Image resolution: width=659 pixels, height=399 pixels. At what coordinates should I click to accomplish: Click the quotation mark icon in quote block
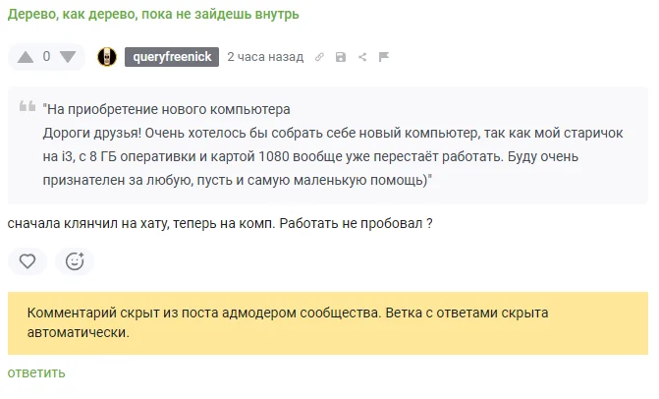pos(27,106)
